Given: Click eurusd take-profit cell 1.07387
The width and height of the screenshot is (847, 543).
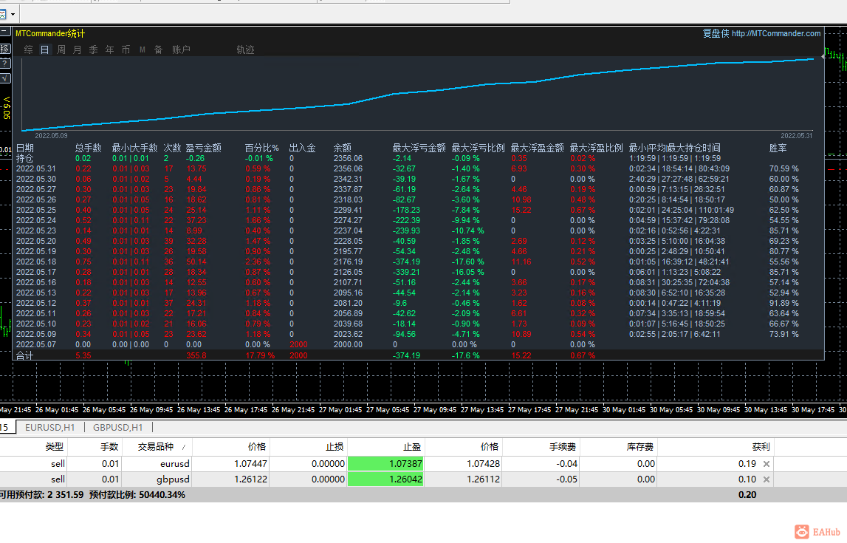Looking at the screenshot, I should tap(385, 463).
